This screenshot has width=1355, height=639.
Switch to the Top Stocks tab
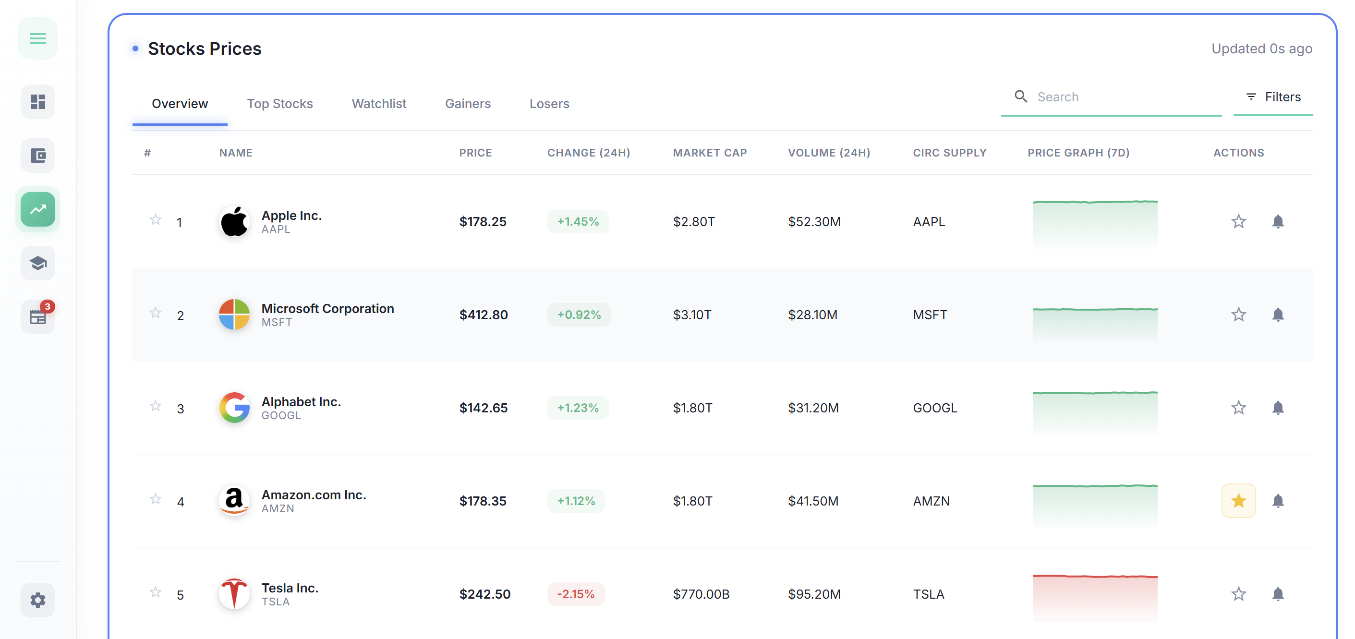click(280, 104)
